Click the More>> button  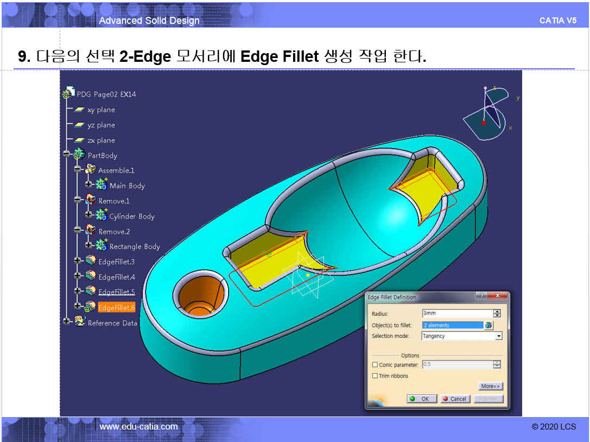[x=491, y=386]
